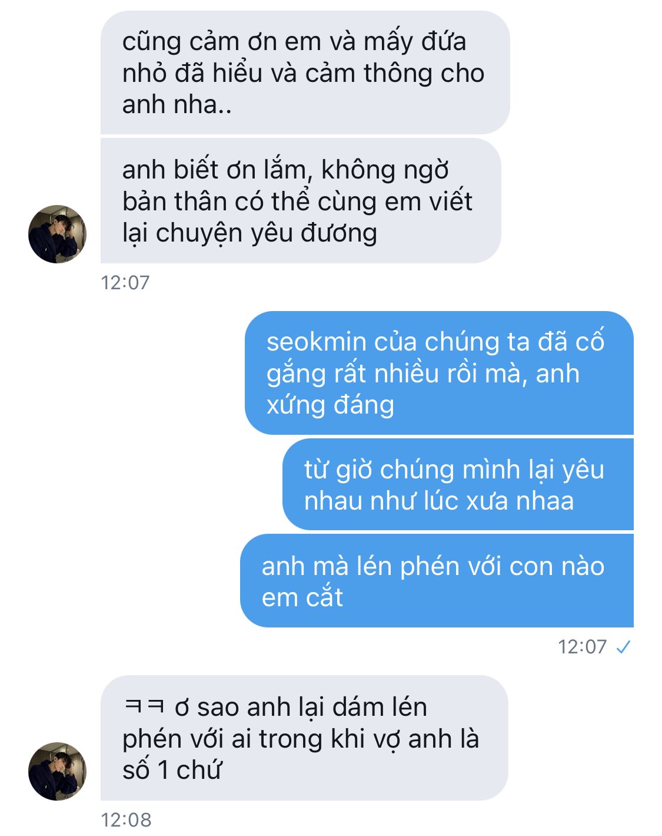Open sender avatar beside 'lại chuyện yêu đương' message

coord(57,234)
